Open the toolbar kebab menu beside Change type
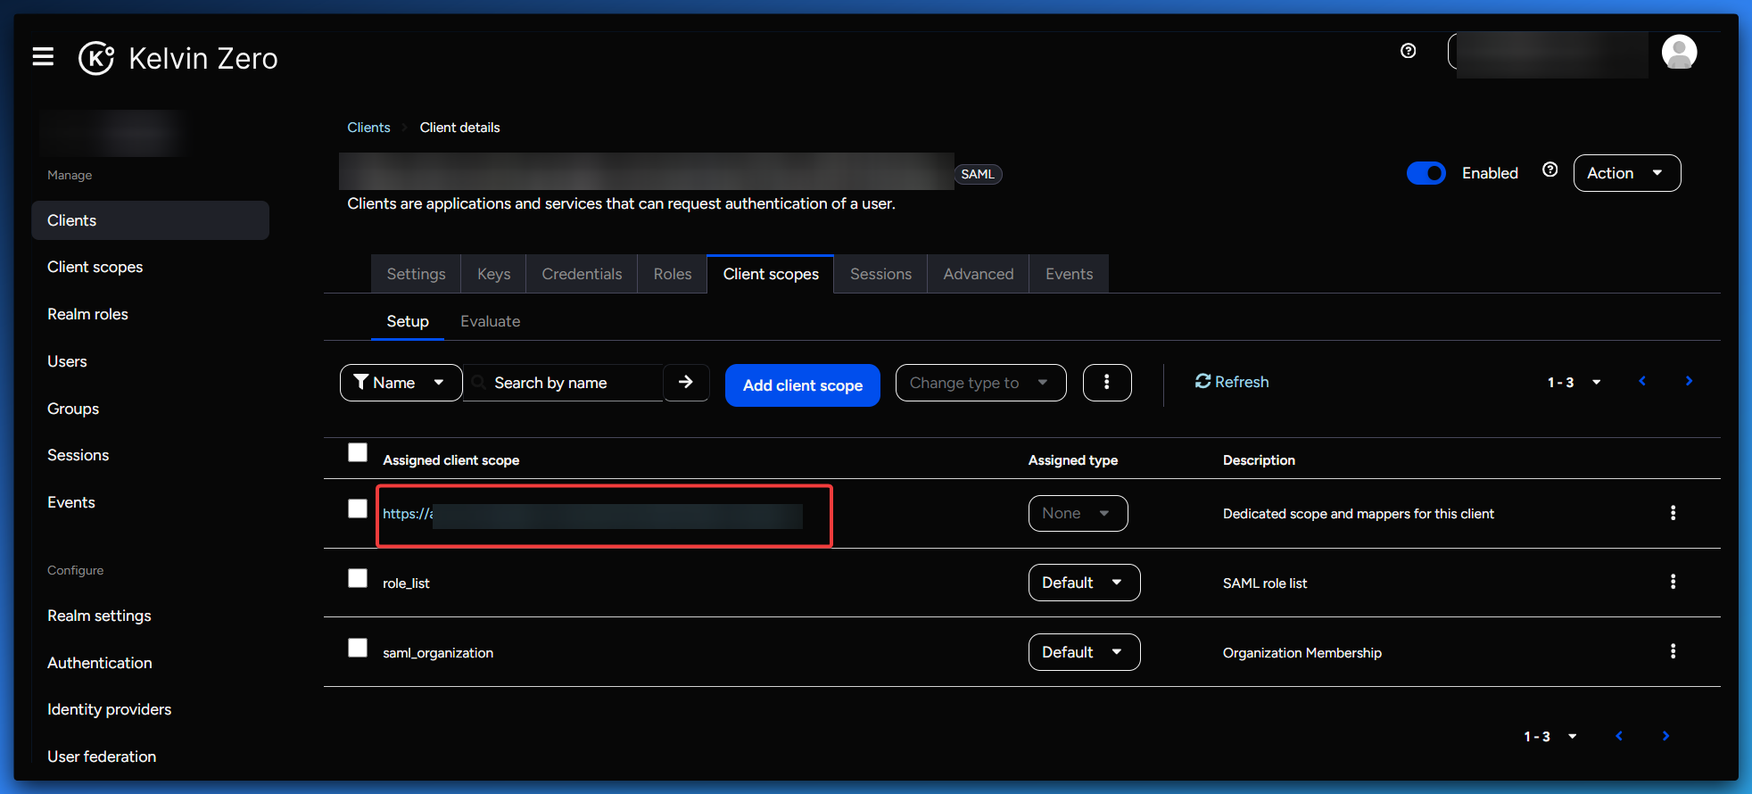Viewport: 1752px width, 794px height. tap(1106, 383)
